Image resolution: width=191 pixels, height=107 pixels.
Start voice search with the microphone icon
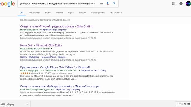[108, 4]
